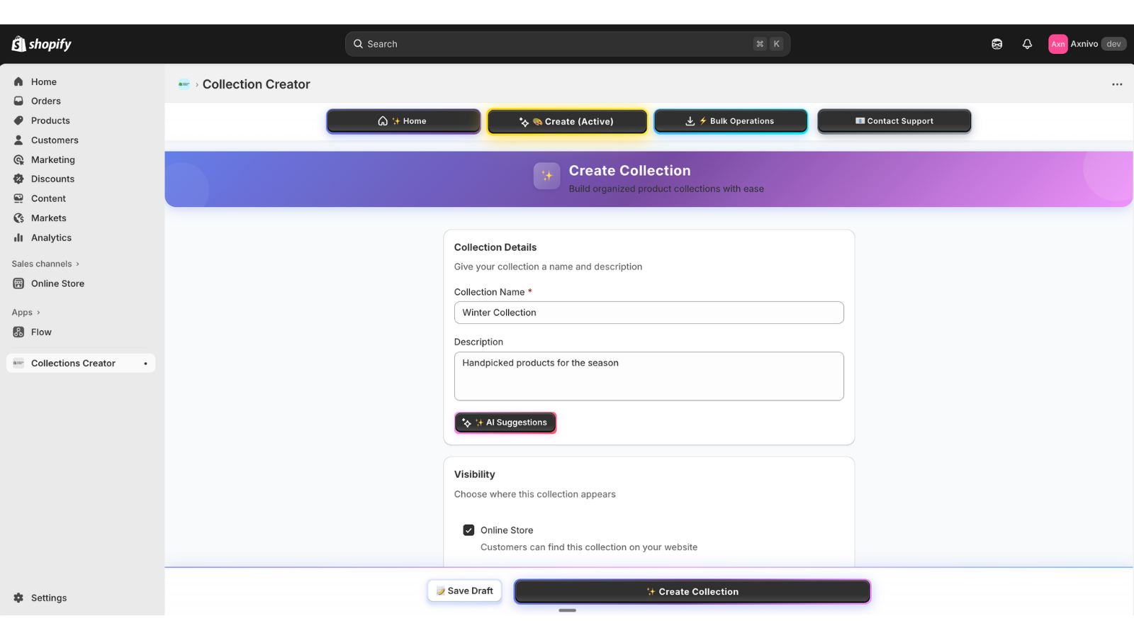Click the Shopify logo
The height and width of the screenshot is (638, 1134).
[41, 44]
